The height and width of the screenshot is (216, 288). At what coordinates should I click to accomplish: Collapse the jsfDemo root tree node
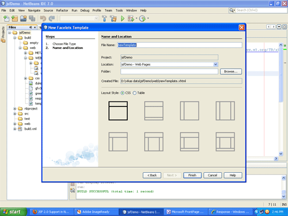pos(9,33)
